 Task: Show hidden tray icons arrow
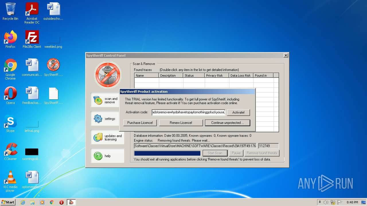(x=320, y=202)
